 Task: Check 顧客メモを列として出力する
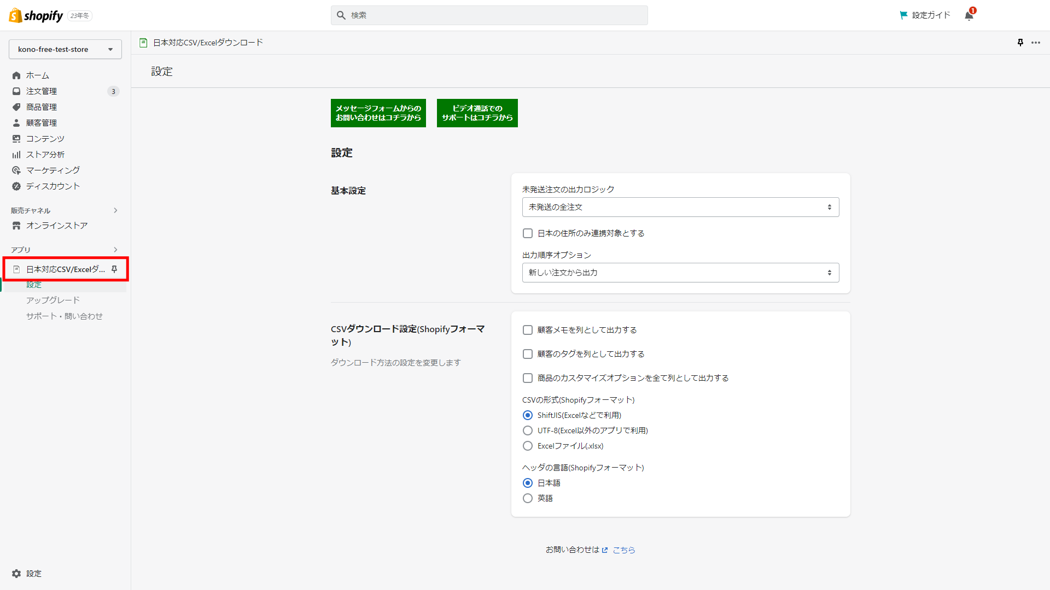(x=528, y=330)
